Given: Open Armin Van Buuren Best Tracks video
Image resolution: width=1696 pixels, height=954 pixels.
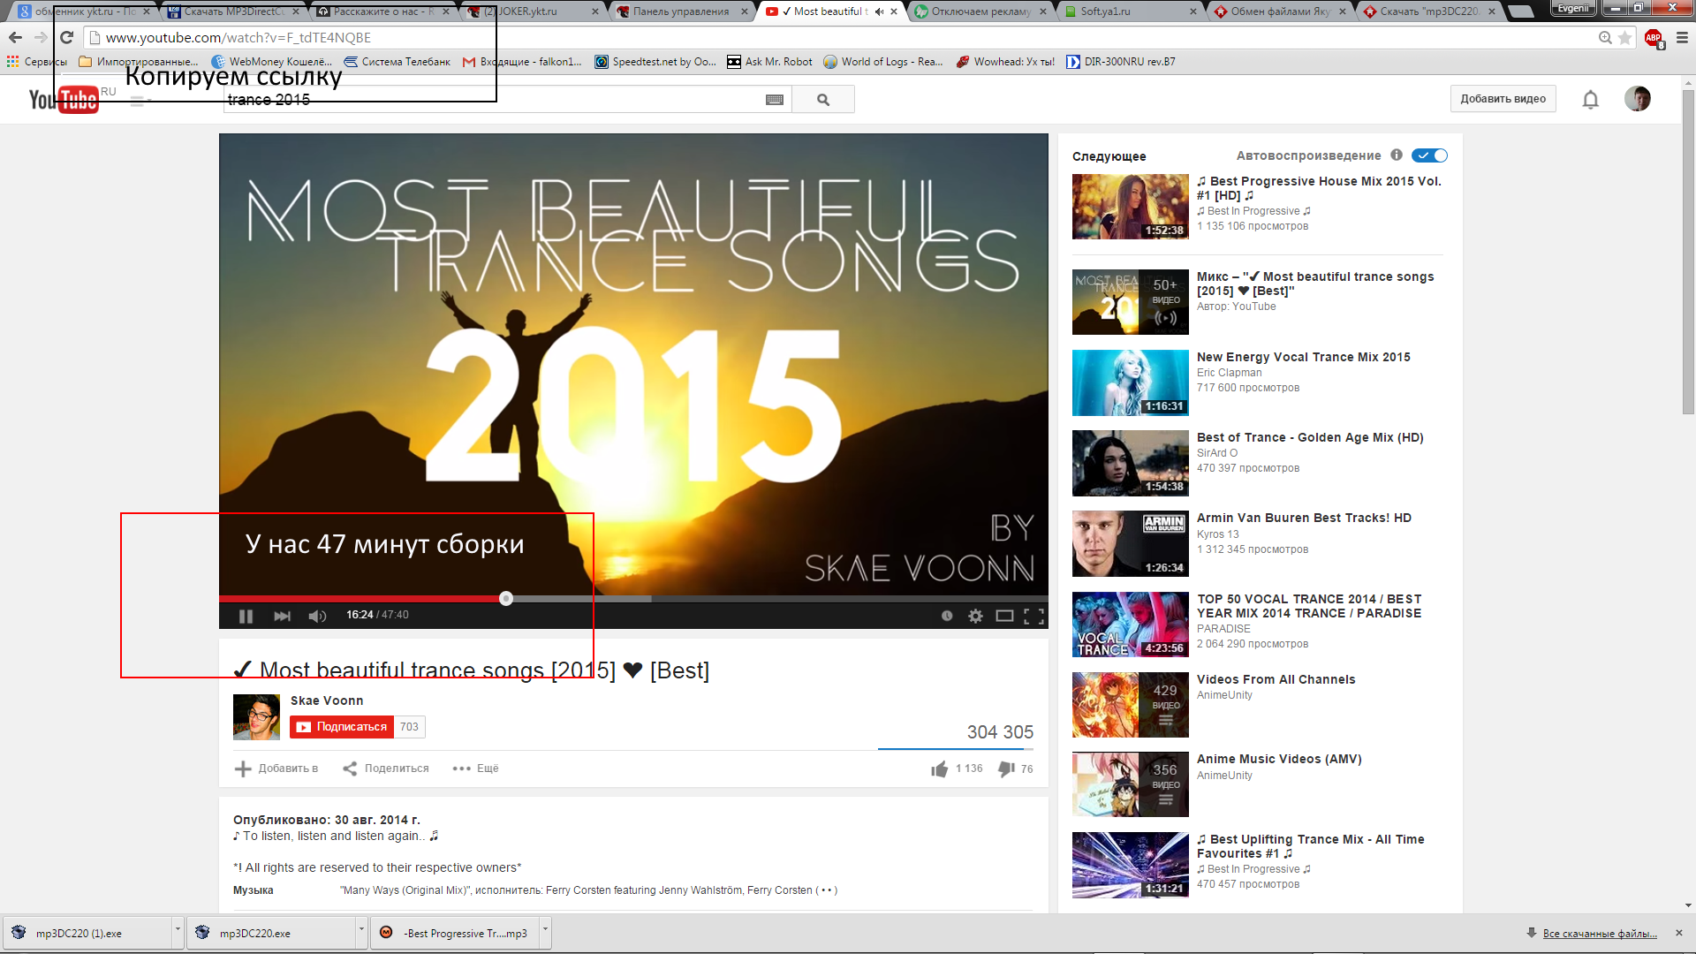Looking at the screenshot, I should click(x=1304, y=518).
